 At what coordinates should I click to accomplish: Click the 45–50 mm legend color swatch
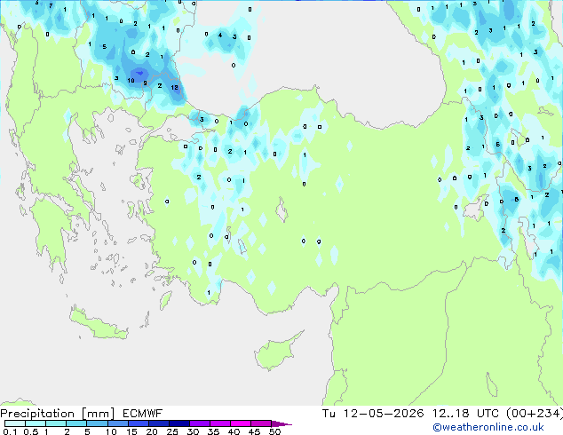(x=261, y=423)
